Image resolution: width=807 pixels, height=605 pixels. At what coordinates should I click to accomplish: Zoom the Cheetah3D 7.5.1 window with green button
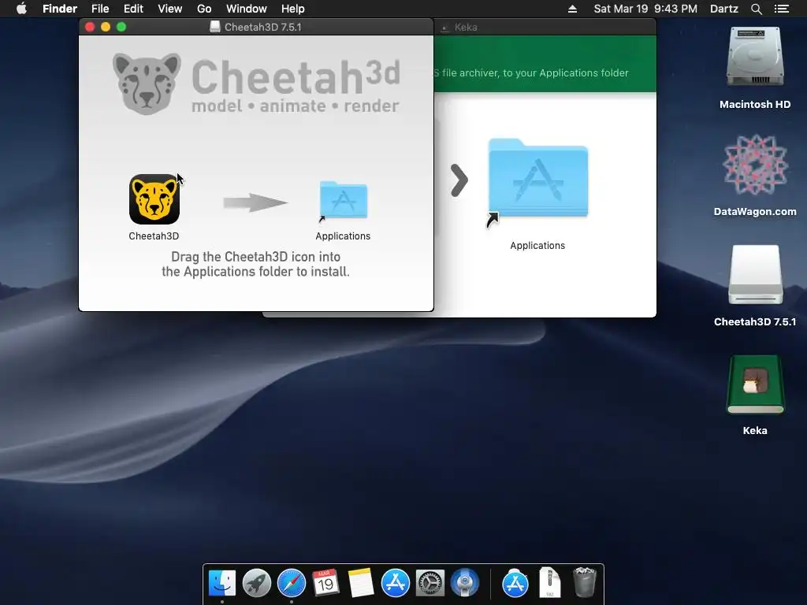point(121,27)
